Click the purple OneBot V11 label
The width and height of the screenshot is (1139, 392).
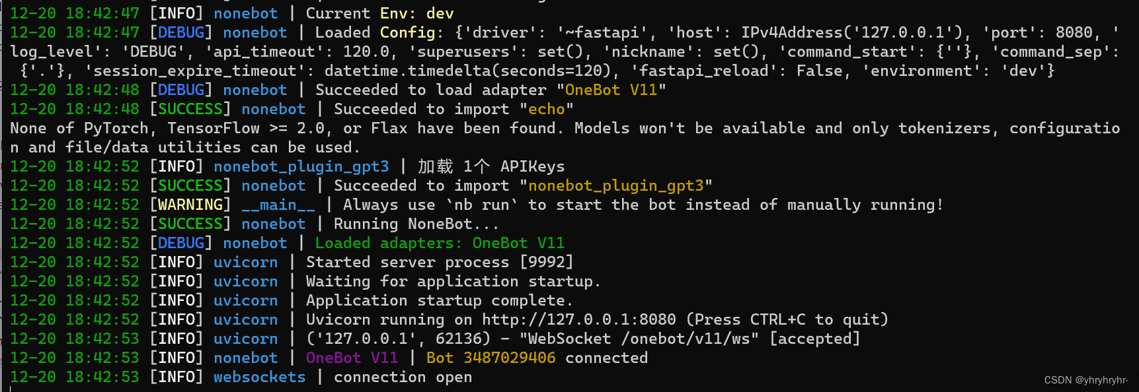point(352,358)
